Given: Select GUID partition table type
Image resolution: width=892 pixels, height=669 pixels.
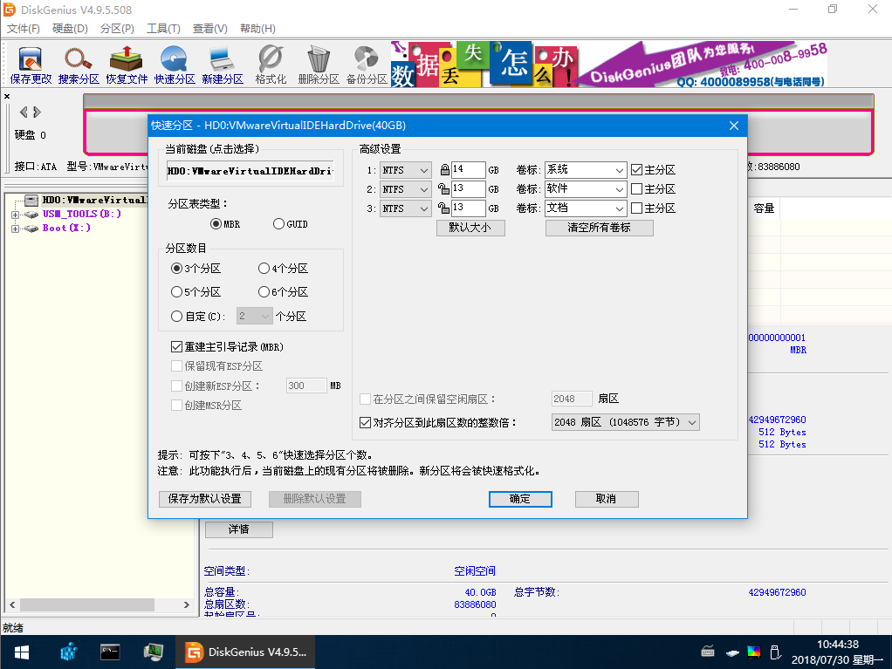Looking at the screenshot, I should coord(278,224).
